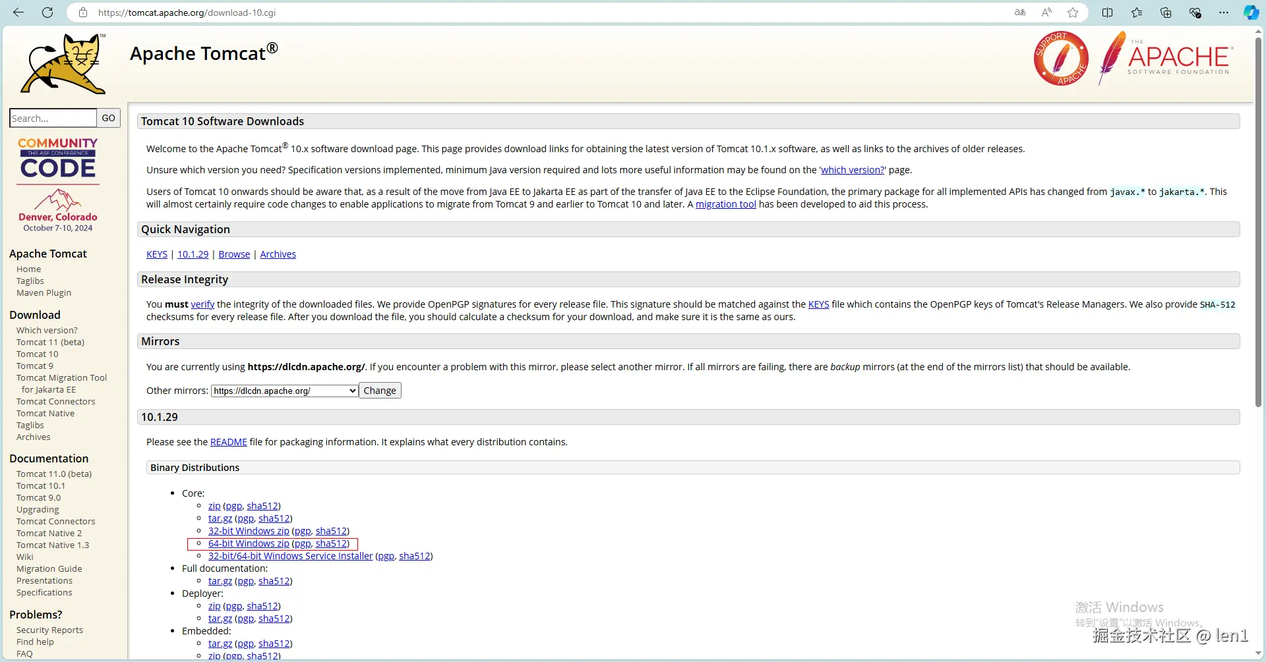
Task: Open the migration tool link
Action: click(726, 204)
